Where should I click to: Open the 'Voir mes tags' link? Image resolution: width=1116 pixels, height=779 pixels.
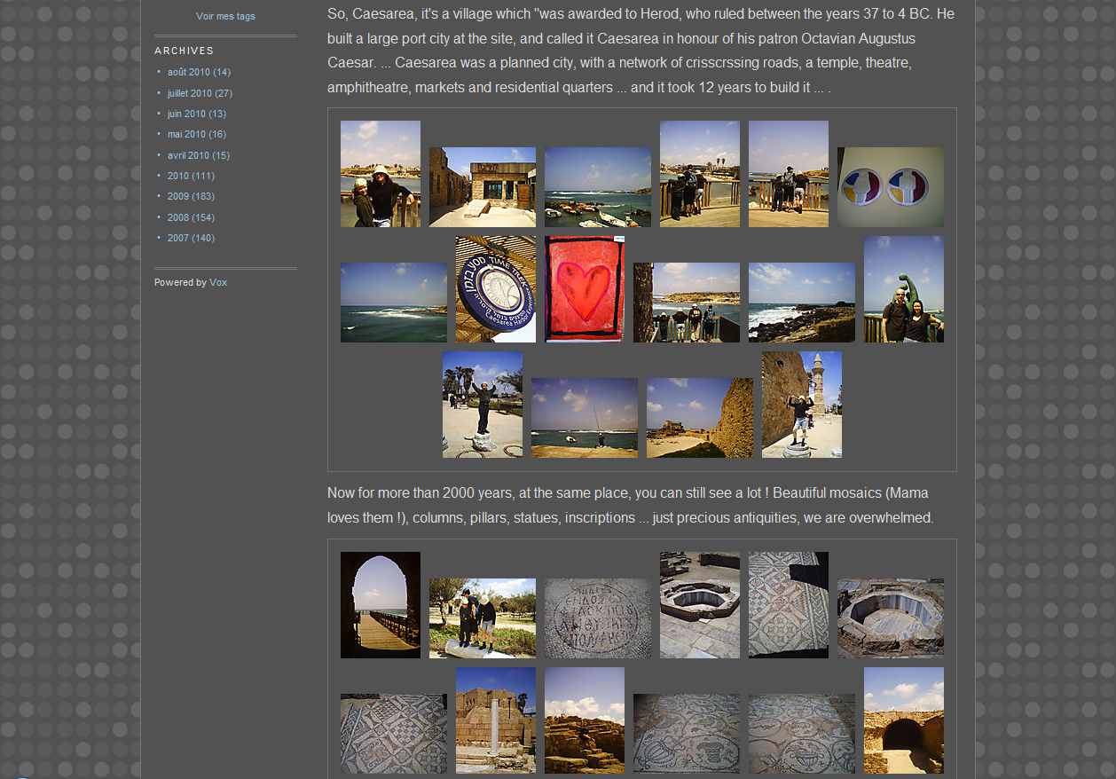click(225, 17)
